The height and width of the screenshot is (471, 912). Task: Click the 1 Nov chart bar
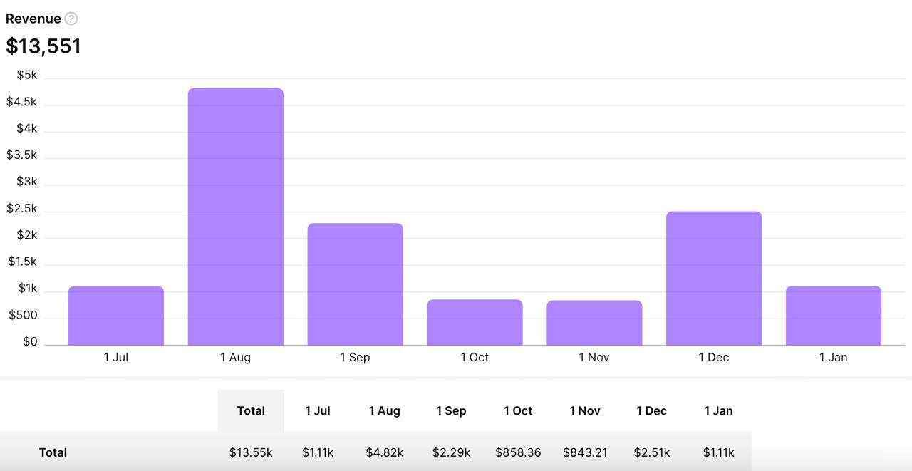click(x=594, y=323)
